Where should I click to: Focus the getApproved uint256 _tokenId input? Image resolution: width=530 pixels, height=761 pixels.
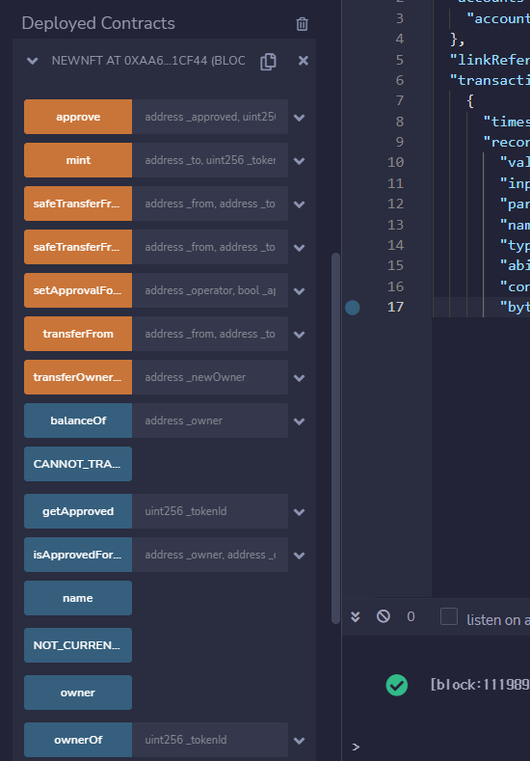(x=210, y=511)
